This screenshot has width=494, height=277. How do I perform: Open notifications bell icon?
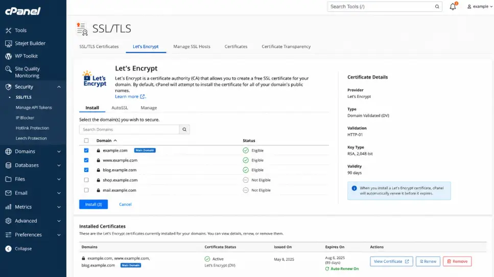click(x=453, y=6)
